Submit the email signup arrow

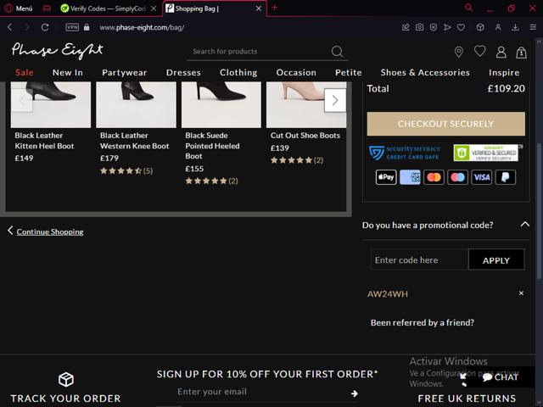click(x=354, y=393)
